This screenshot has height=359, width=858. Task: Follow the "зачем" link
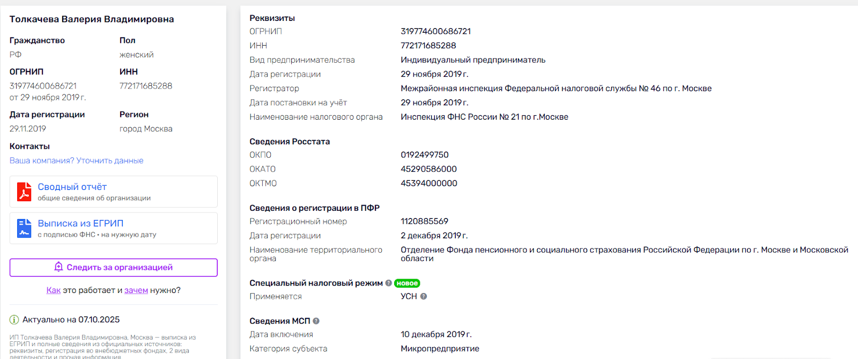pos(136,290)
